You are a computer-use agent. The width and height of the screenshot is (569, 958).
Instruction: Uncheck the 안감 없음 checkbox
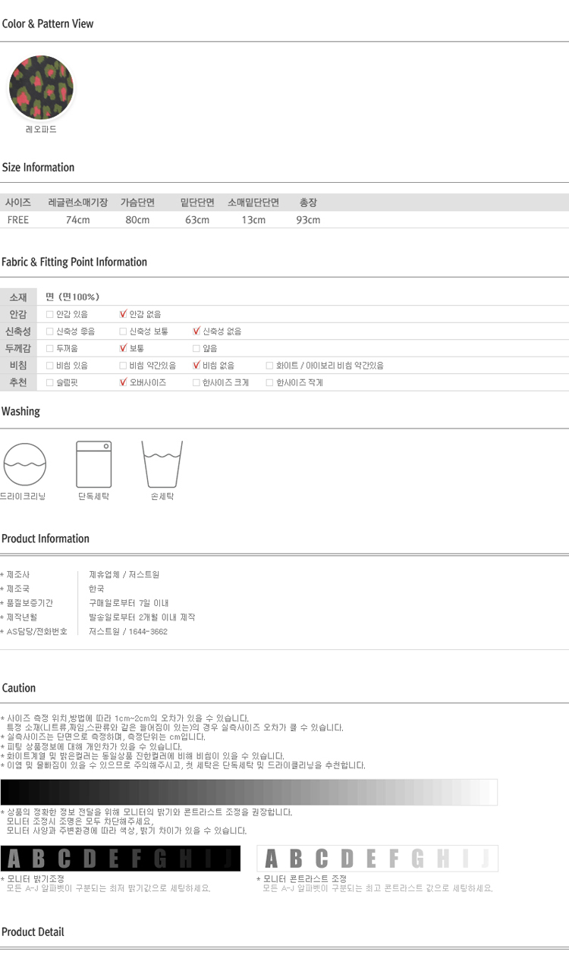(x=123, y=314)
